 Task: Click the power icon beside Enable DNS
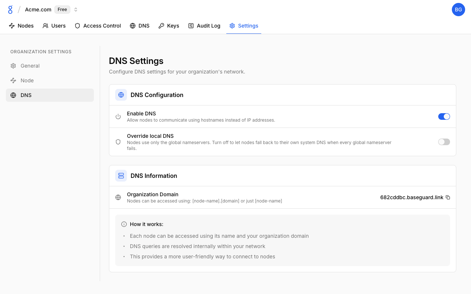(x=118, y=116)
